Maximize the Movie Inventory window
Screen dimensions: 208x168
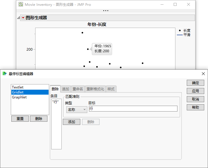pos(175,5)
